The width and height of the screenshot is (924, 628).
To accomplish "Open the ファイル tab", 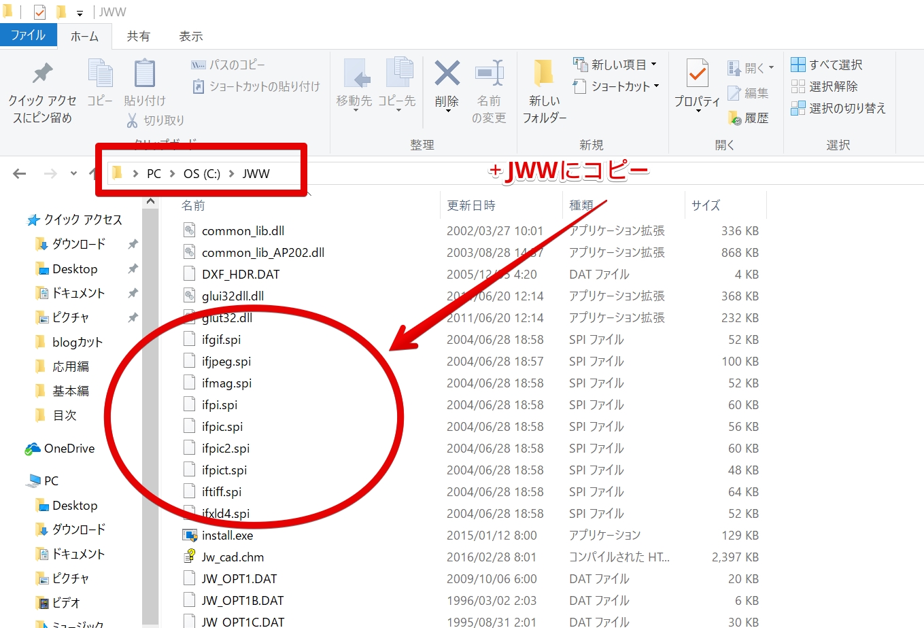I will [28, 35].
